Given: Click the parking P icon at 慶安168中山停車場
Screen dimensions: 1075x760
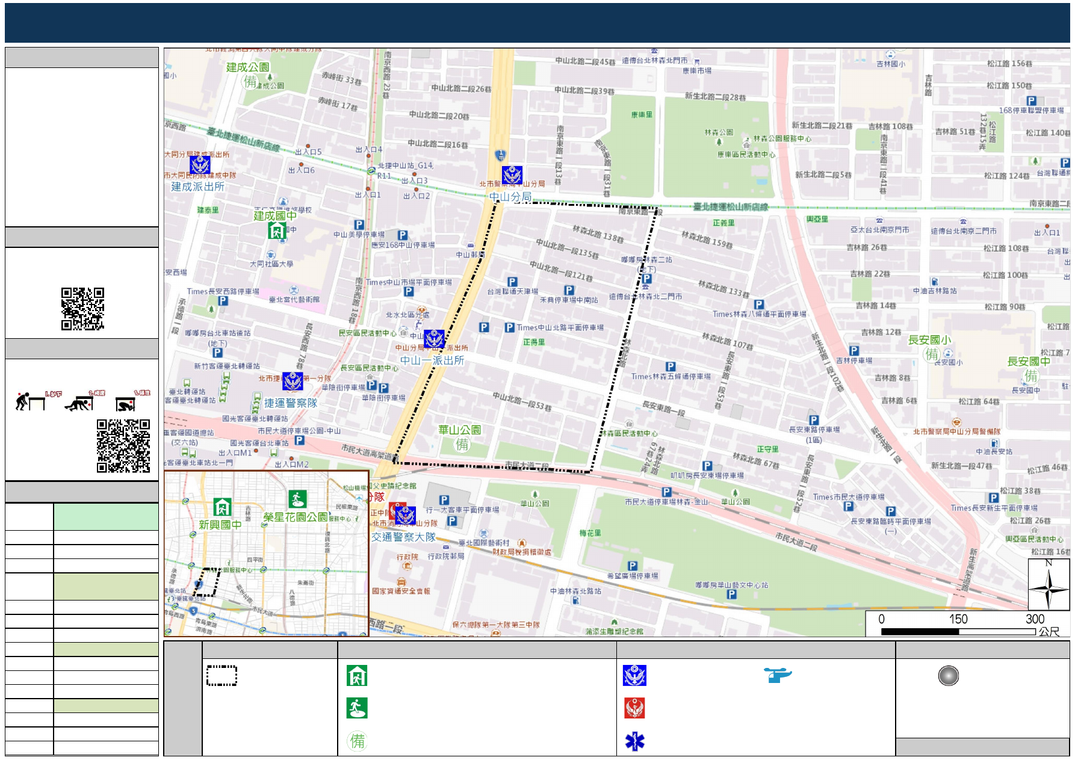Looking at the screenshot, I should click(403, 235).
